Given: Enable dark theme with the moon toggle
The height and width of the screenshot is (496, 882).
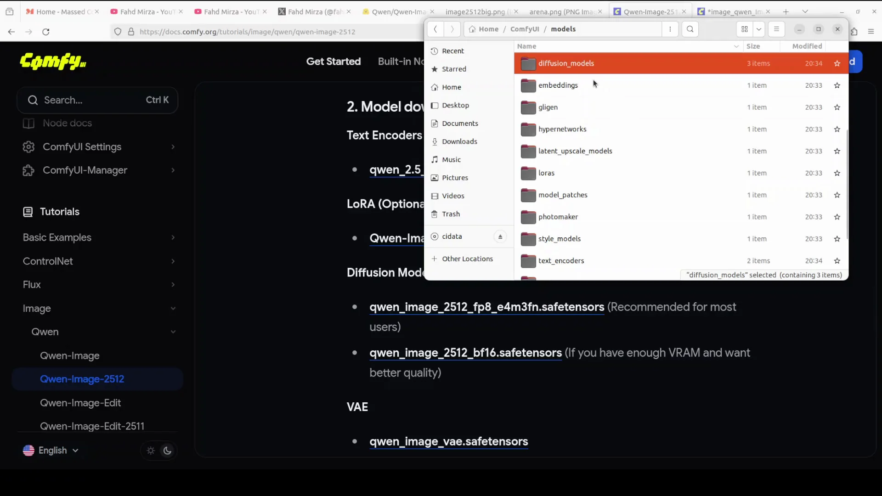Looking at the screenshot, I should pos(167,451).
